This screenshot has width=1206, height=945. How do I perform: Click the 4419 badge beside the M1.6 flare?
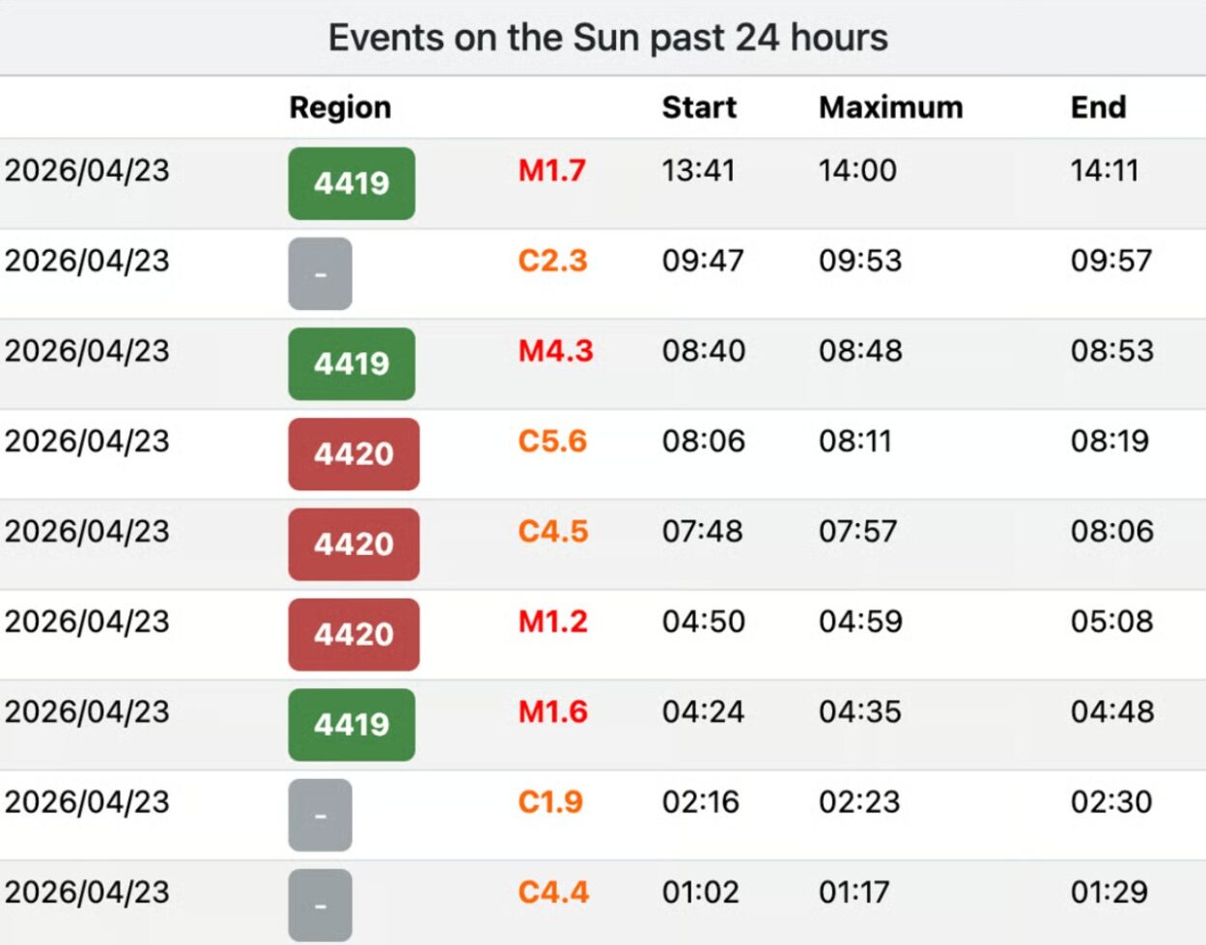pos(351,725)
